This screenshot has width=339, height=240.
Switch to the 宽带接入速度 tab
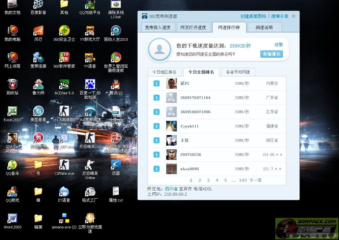pyautogui.click(x=158, y=27)
